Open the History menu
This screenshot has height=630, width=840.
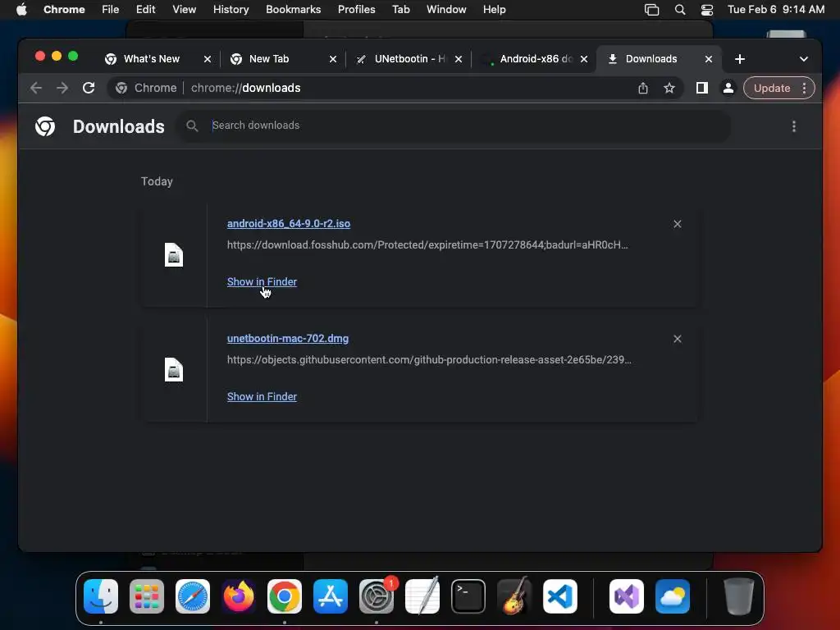231,9
